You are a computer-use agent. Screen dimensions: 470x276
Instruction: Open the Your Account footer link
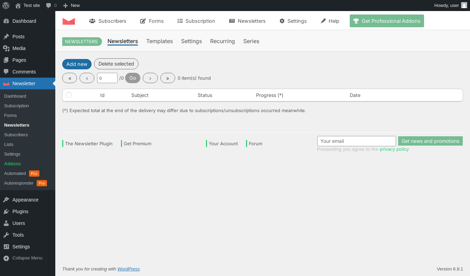(223, 144)
